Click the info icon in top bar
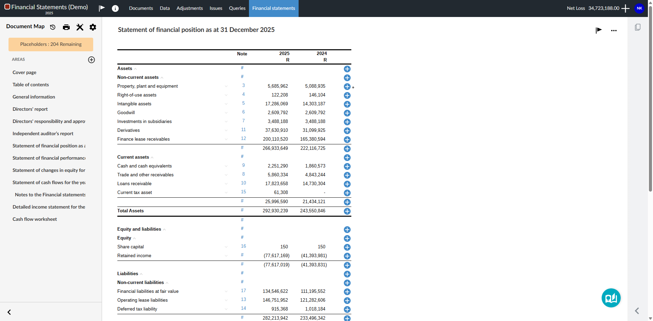Image resolution: width=653 pixels, height=321 pixels. (x=115, y=8)
